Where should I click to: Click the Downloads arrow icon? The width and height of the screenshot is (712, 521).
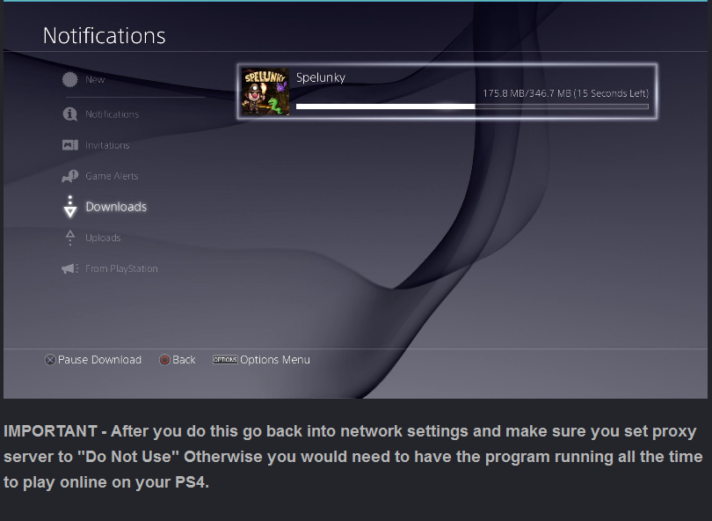70,207
